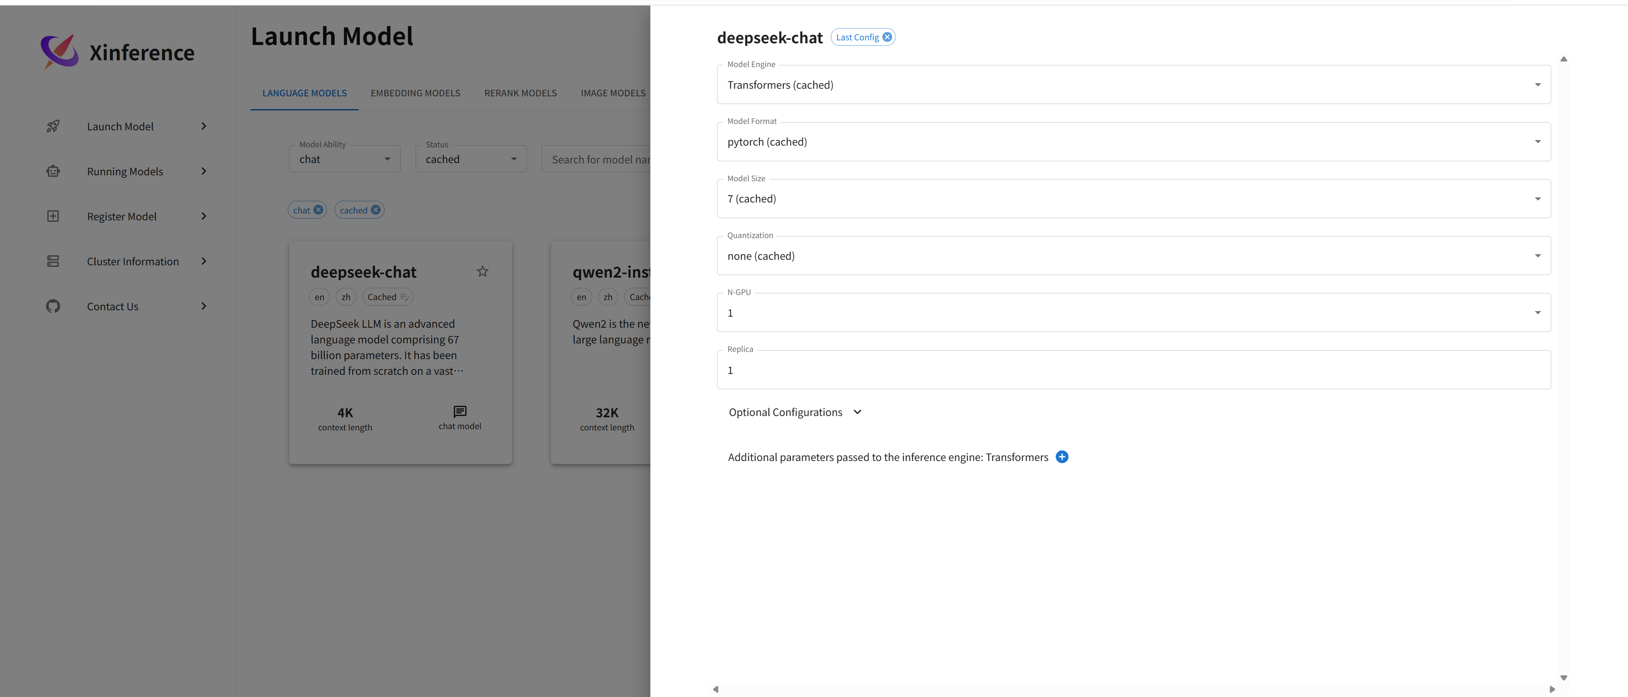The image size is (1628, 697).
Task: Click the panel's scroll right arrow
Action: point(1552,689)
